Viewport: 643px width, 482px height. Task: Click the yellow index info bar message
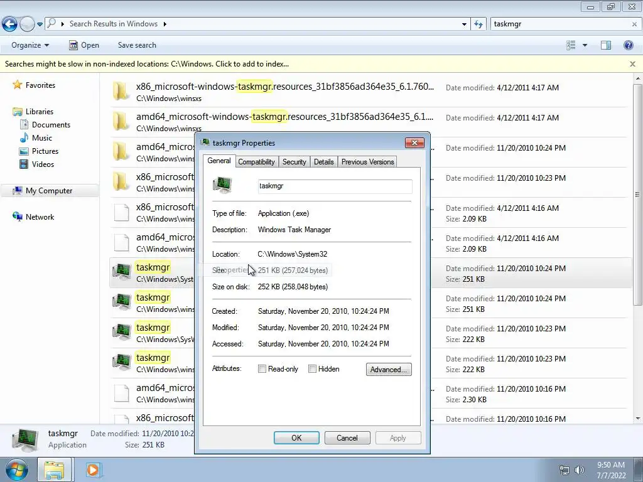[x=147, y=64]
